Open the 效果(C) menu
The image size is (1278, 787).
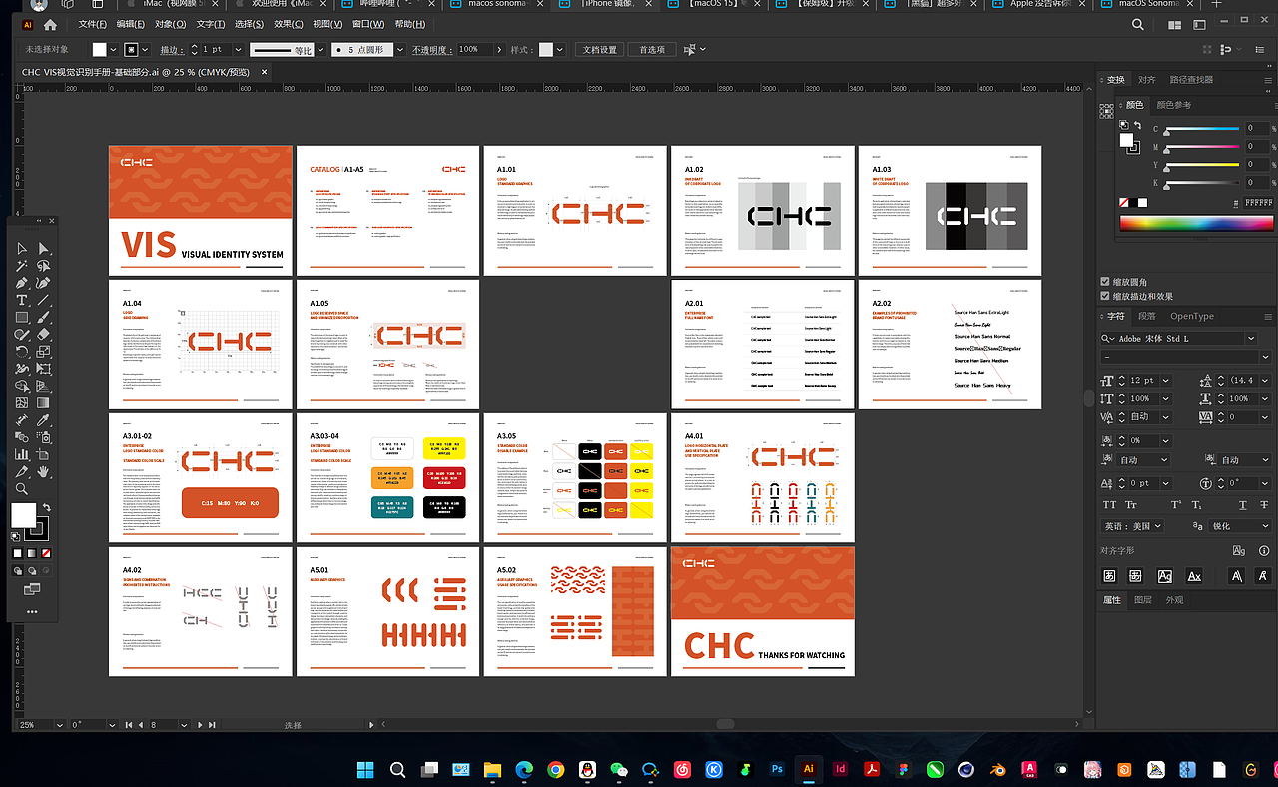pyautogui.click(x=289, y=24)
